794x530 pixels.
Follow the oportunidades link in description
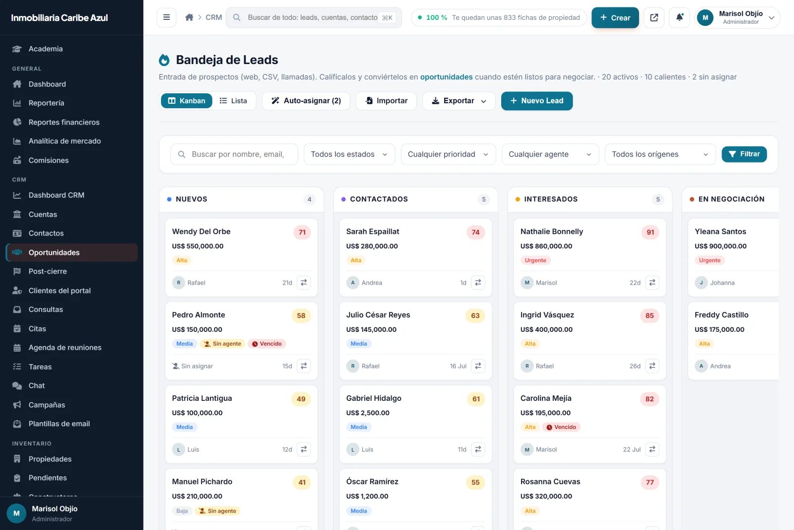(446, 77)
